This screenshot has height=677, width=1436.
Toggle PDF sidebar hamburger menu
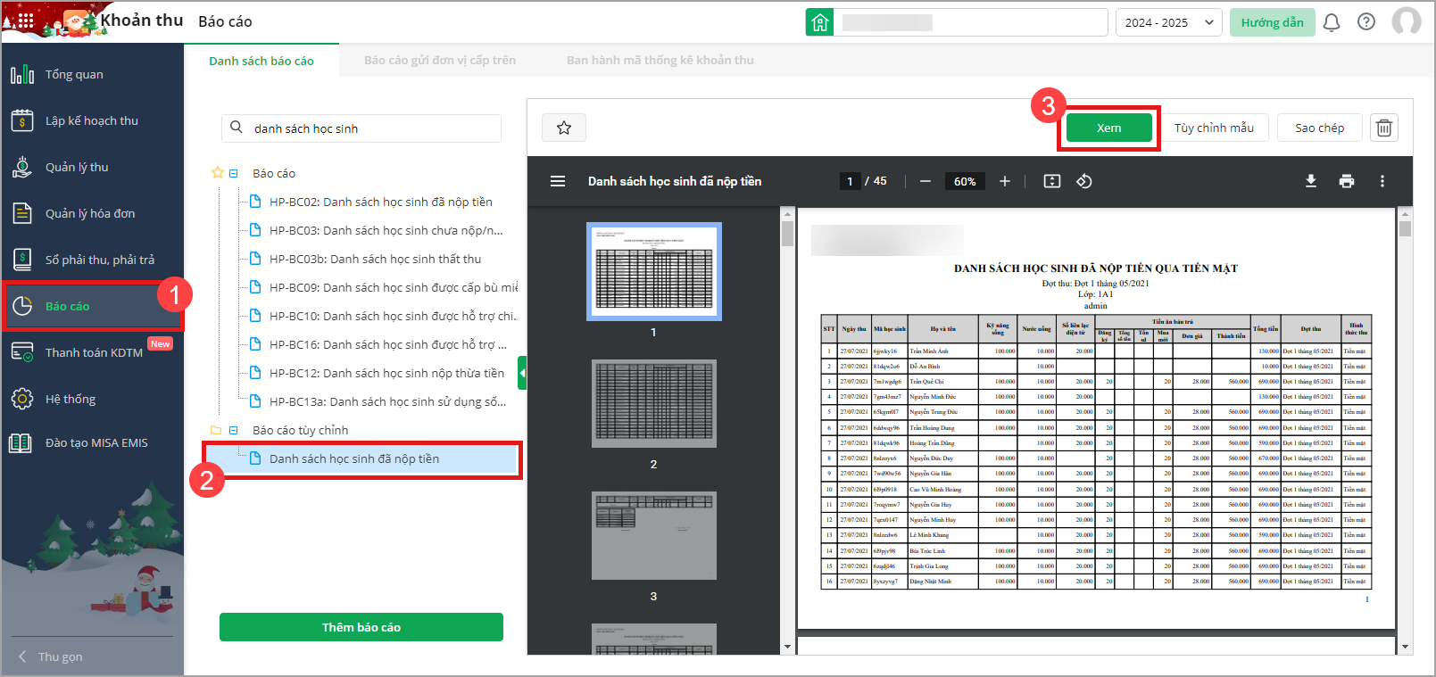558,181
